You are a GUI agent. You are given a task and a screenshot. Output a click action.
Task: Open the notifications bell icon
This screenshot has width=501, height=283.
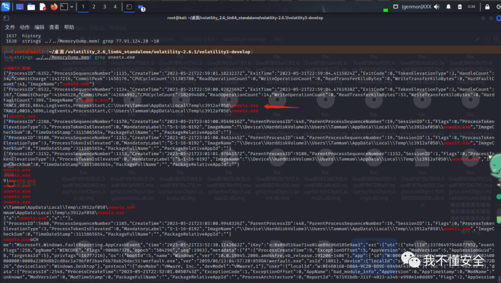448,6
